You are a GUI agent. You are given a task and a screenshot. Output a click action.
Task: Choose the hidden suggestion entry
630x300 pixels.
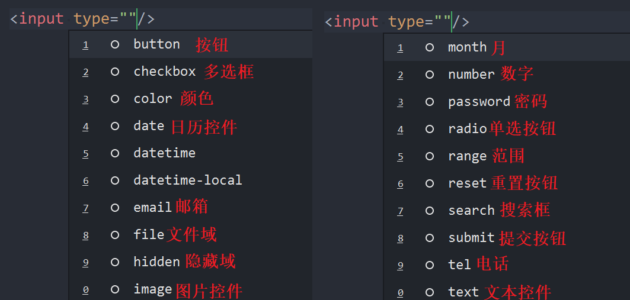[x=191, y=262]
